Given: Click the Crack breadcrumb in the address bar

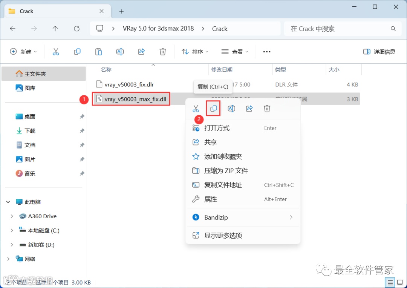Looking at the screenshot, I should point(220,29).
